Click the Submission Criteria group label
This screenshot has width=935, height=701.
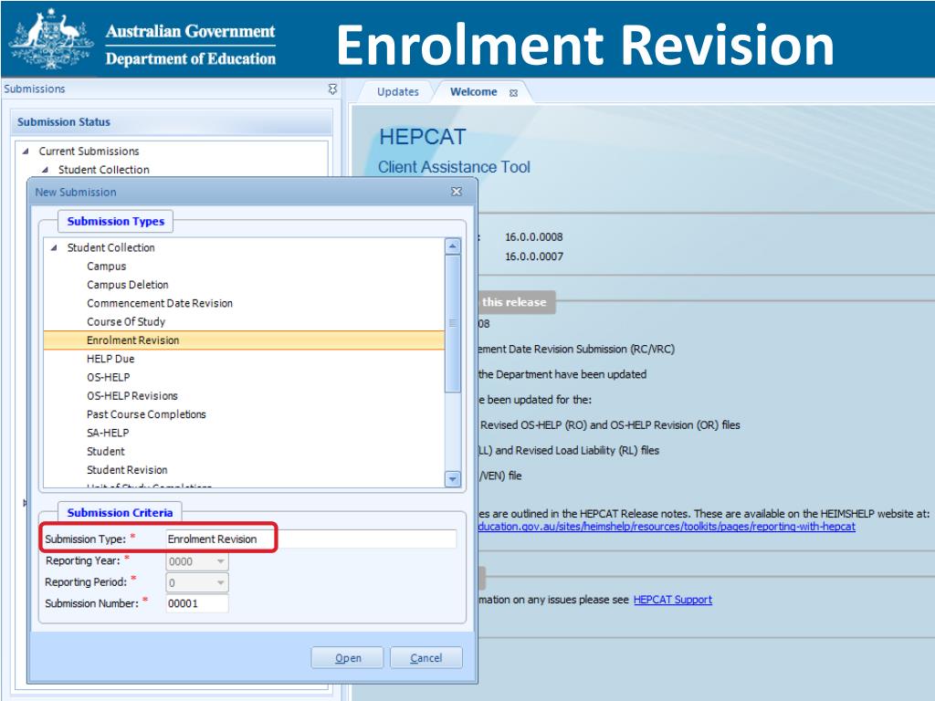tap(120, 513)
